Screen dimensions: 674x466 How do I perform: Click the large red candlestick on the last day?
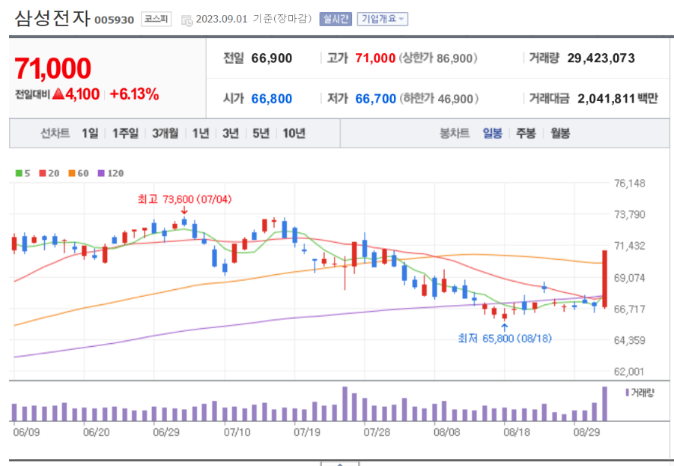(604, 279)
